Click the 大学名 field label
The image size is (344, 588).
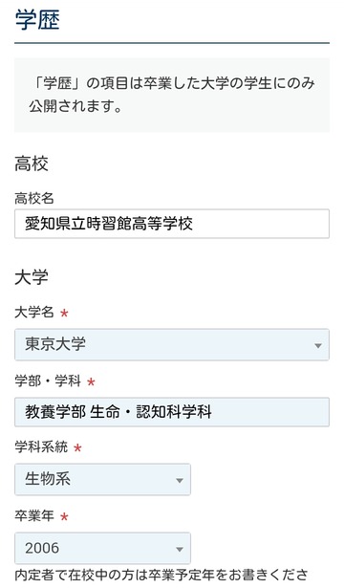(x=34, y=312)
